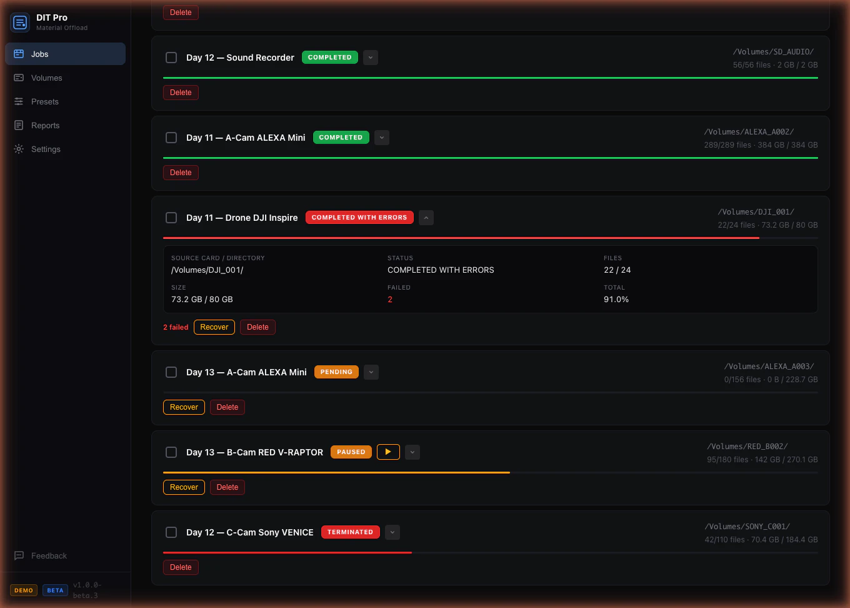The width and height of the screenshot is (850, 608).
Task: Click the red failed count '2' value
Action: point(390,300)
